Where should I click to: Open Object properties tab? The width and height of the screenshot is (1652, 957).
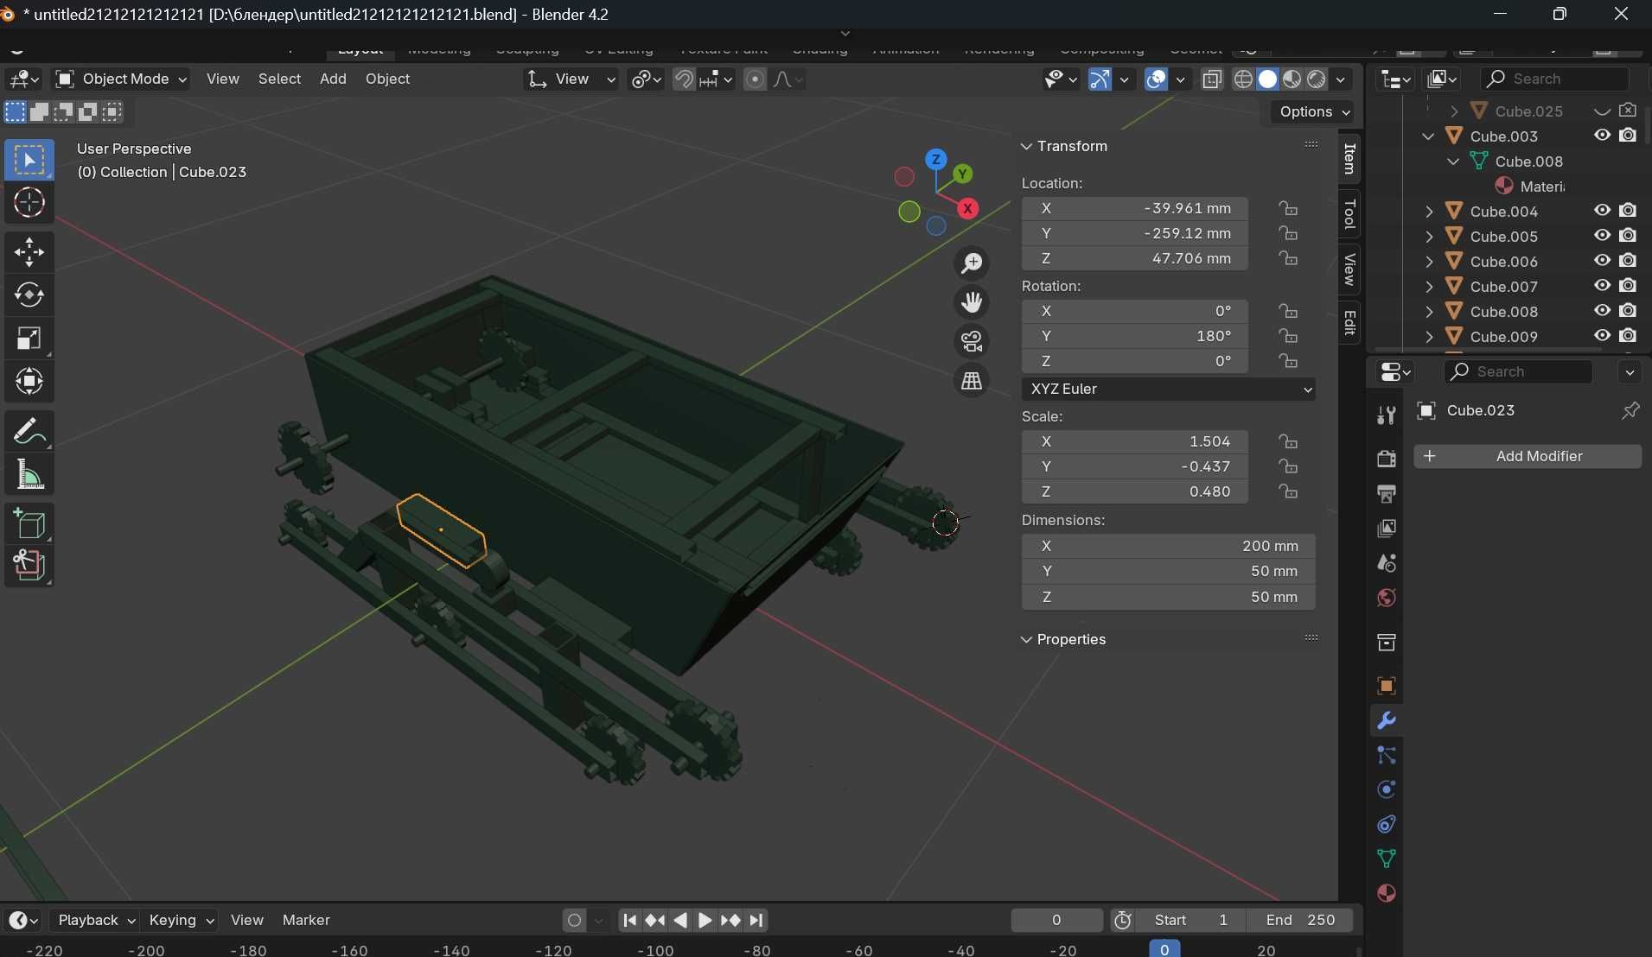(x=1387, y=686)
